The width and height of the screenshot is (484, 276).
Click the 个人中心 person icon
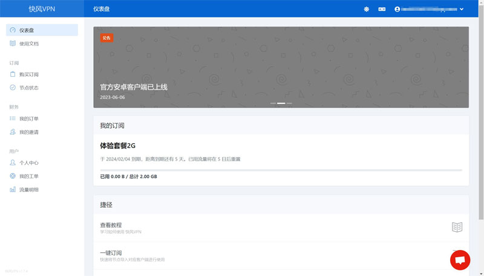click(x=13, y=162)
